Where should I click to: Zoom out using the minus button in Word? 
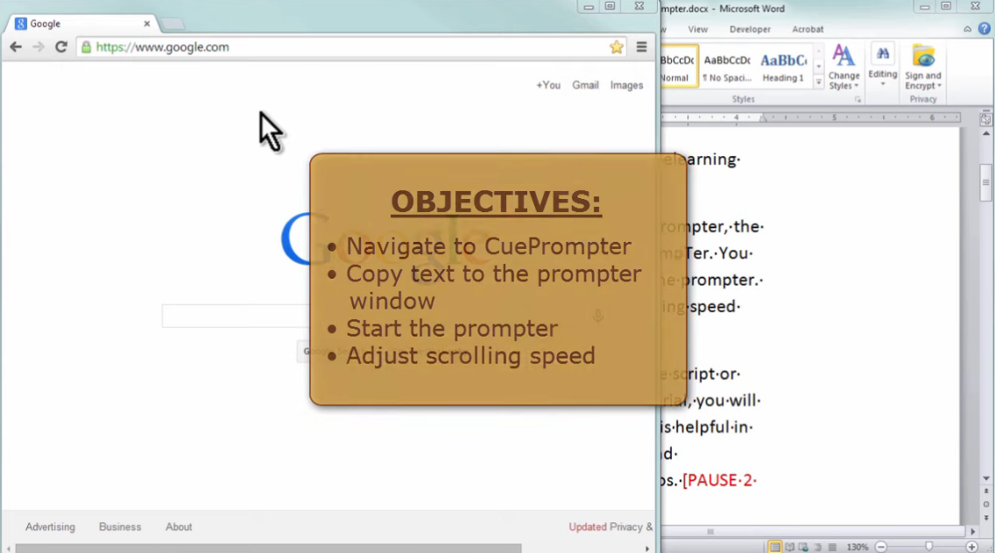click(x=881, y=546)
